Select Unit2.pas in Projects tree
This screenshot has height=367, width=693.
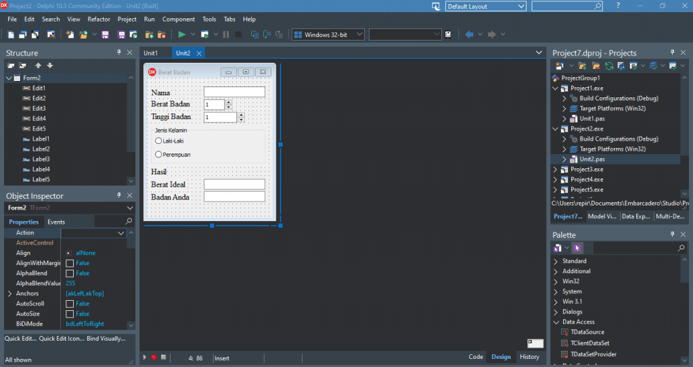pos(591,160)
